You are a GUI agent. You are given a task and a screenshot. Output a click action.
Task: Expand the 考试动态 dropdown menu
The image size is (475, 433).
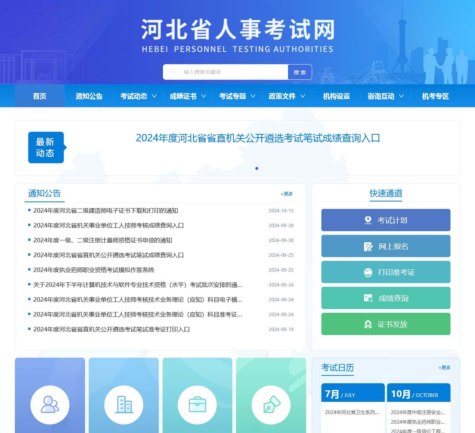(x=155, y=96)
